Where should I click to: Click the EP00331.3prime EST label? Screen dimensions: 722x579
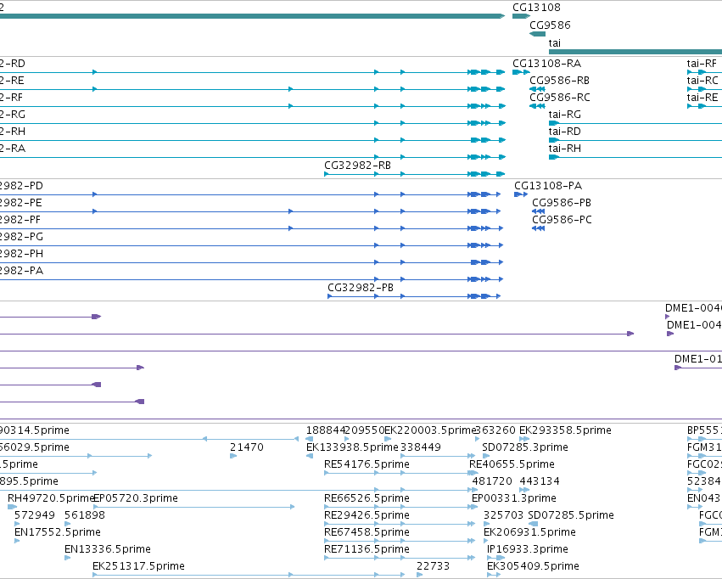pos(514,498)
